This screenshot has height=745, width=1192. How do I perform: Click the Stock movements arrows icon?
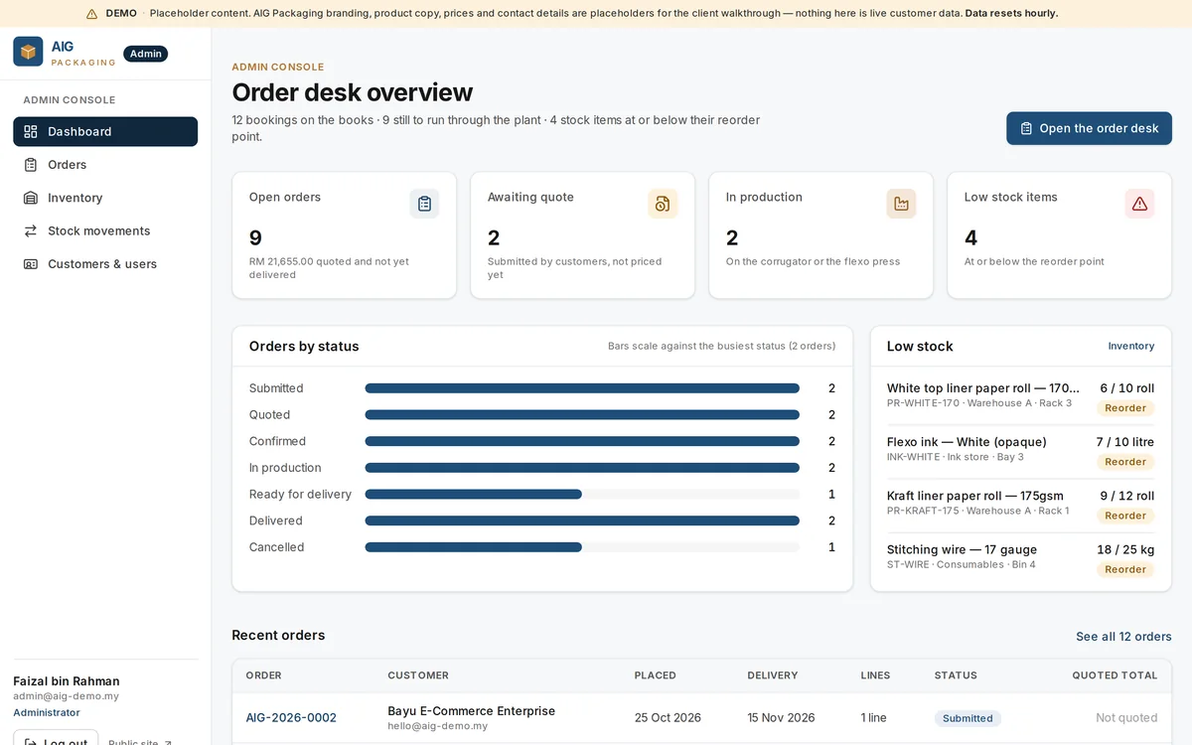tap(31, 230)
